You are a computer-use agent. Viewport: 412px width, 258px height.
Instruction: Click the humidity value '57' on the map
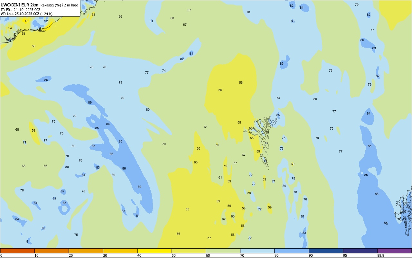[x=209, y=238]
